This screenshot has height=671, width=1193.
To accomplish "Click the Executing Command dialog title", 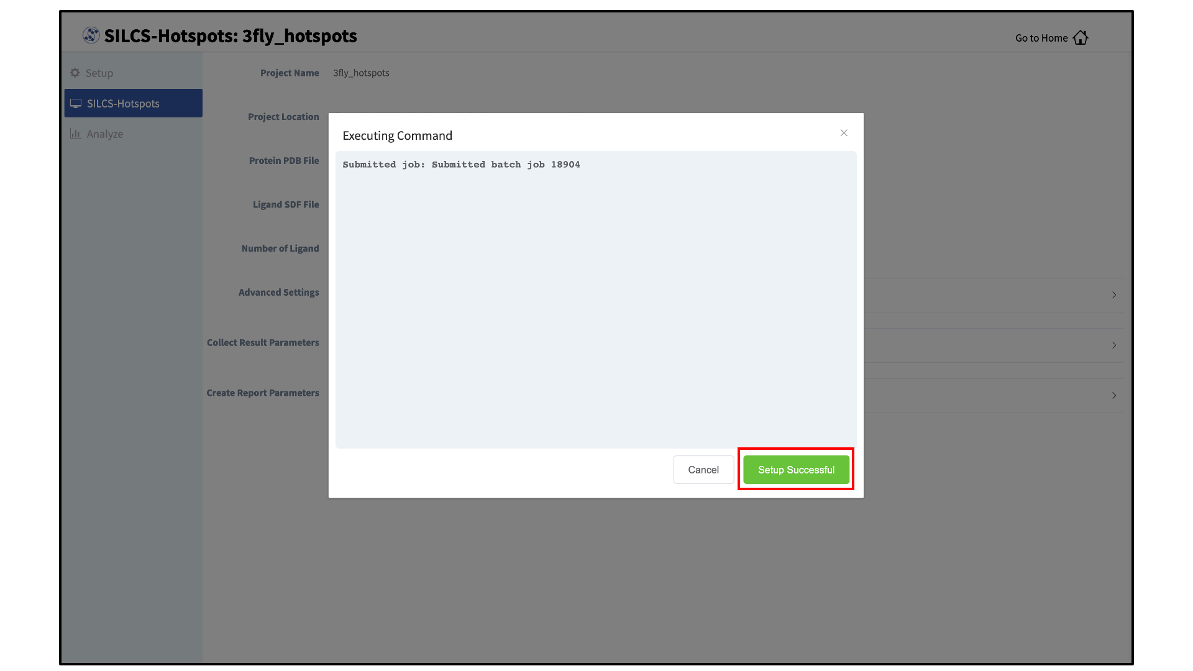I will tap(397, 135).
